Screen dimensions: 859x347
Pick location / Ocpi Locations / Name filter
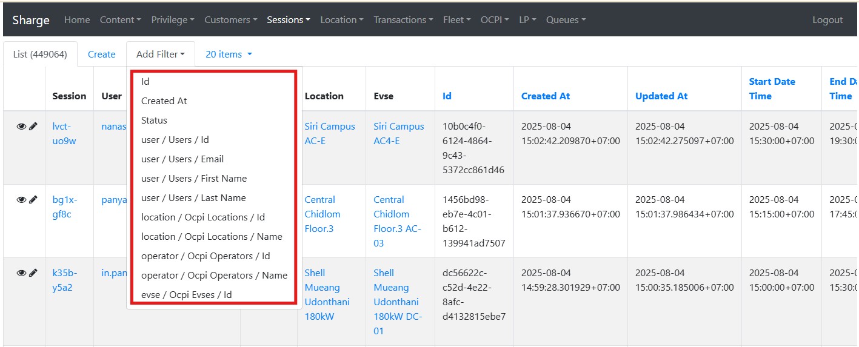pos(212,237)
